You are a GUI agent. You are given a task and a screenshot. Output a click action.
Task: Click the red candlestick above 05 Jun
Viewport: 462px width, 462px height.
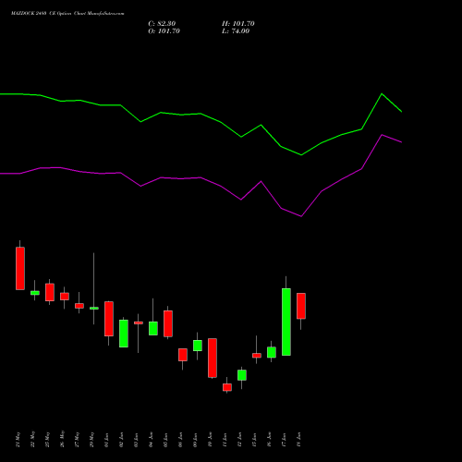click(168, 323)
